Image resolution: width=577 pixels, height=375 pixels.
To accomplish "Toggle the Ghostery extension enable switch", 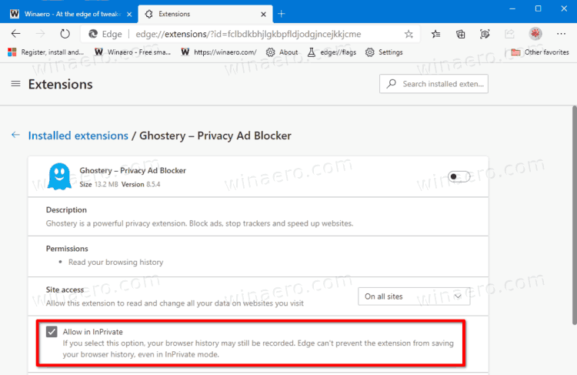I will [459, 176].
